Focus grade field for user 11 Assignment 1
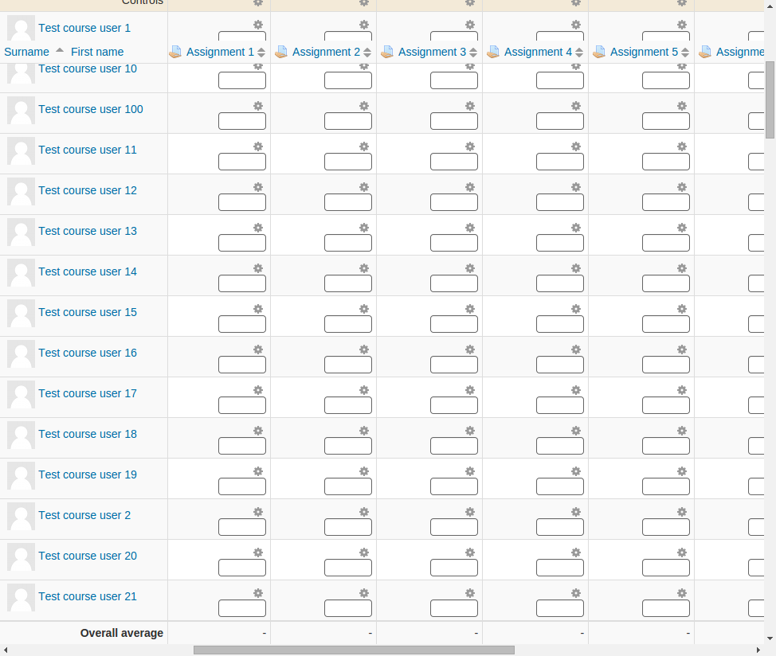776x656 pixels. point(242,162)
